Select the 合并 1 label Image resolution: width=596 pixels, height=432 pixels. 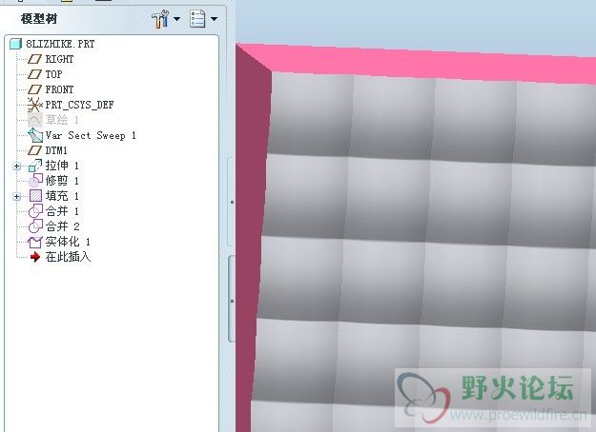coord(62,211)
